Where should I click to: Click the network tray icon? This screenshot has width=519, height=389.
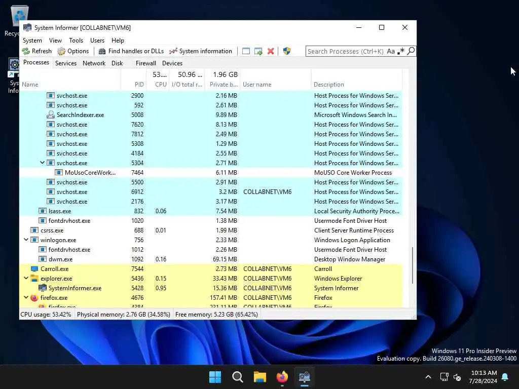point(444,377)
